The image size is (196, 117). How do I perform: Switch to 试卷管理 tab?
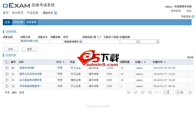(31, 22)
